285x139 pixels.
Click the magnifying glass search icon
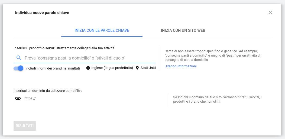coord(19,58)
